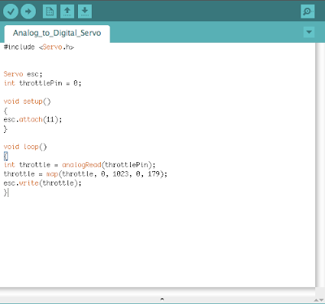Click the highlighted opening brace of loop
Image resolution: width=325 pixels, height=304 pixels.
(x=6, y=156)
